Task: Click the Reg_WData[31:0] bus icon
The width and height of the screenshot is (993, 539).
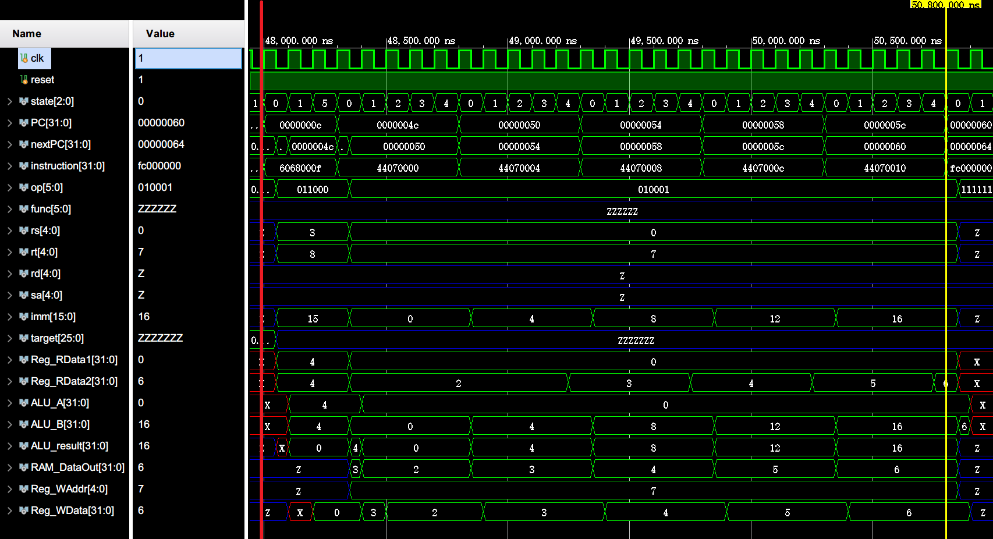Action: pyautogui.click(x=24, y=510)
